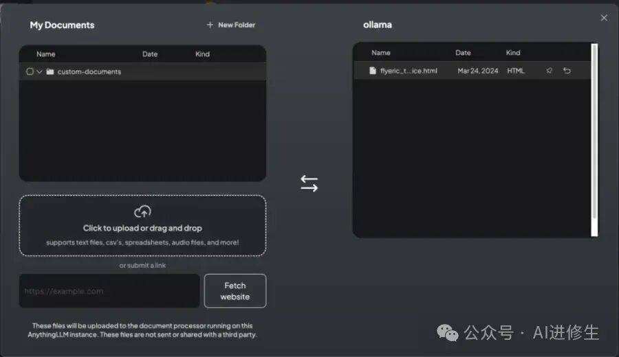Expand the custom-documents folder chevron
The width and height of the screenshot is (619, 357).
click(x=39, y=71)
